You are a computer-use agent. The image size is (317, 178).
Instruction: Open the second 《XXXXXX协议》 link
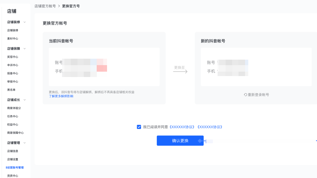pos(209,127)
